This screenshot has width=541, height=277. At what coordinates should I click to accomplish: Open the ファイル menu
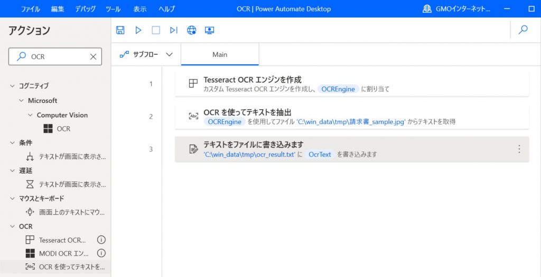tap(30, 9)
